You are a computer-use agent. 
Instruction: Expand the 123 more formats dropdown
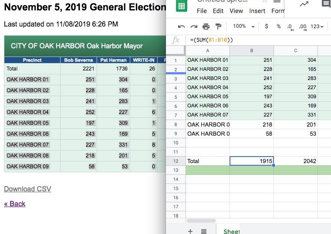(317, 27)
